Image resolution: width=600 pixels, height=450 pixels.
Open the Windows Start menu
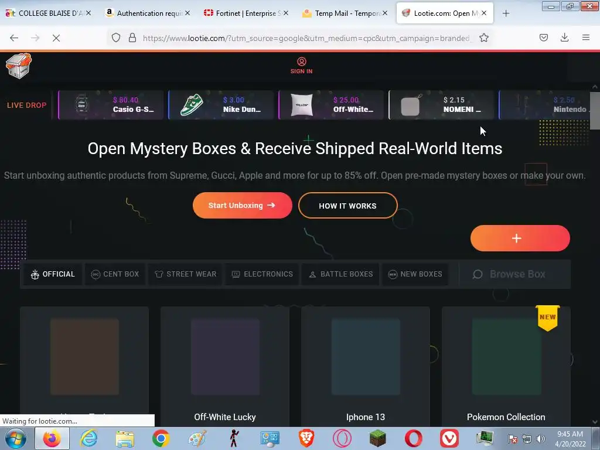(x=15, y=438)
